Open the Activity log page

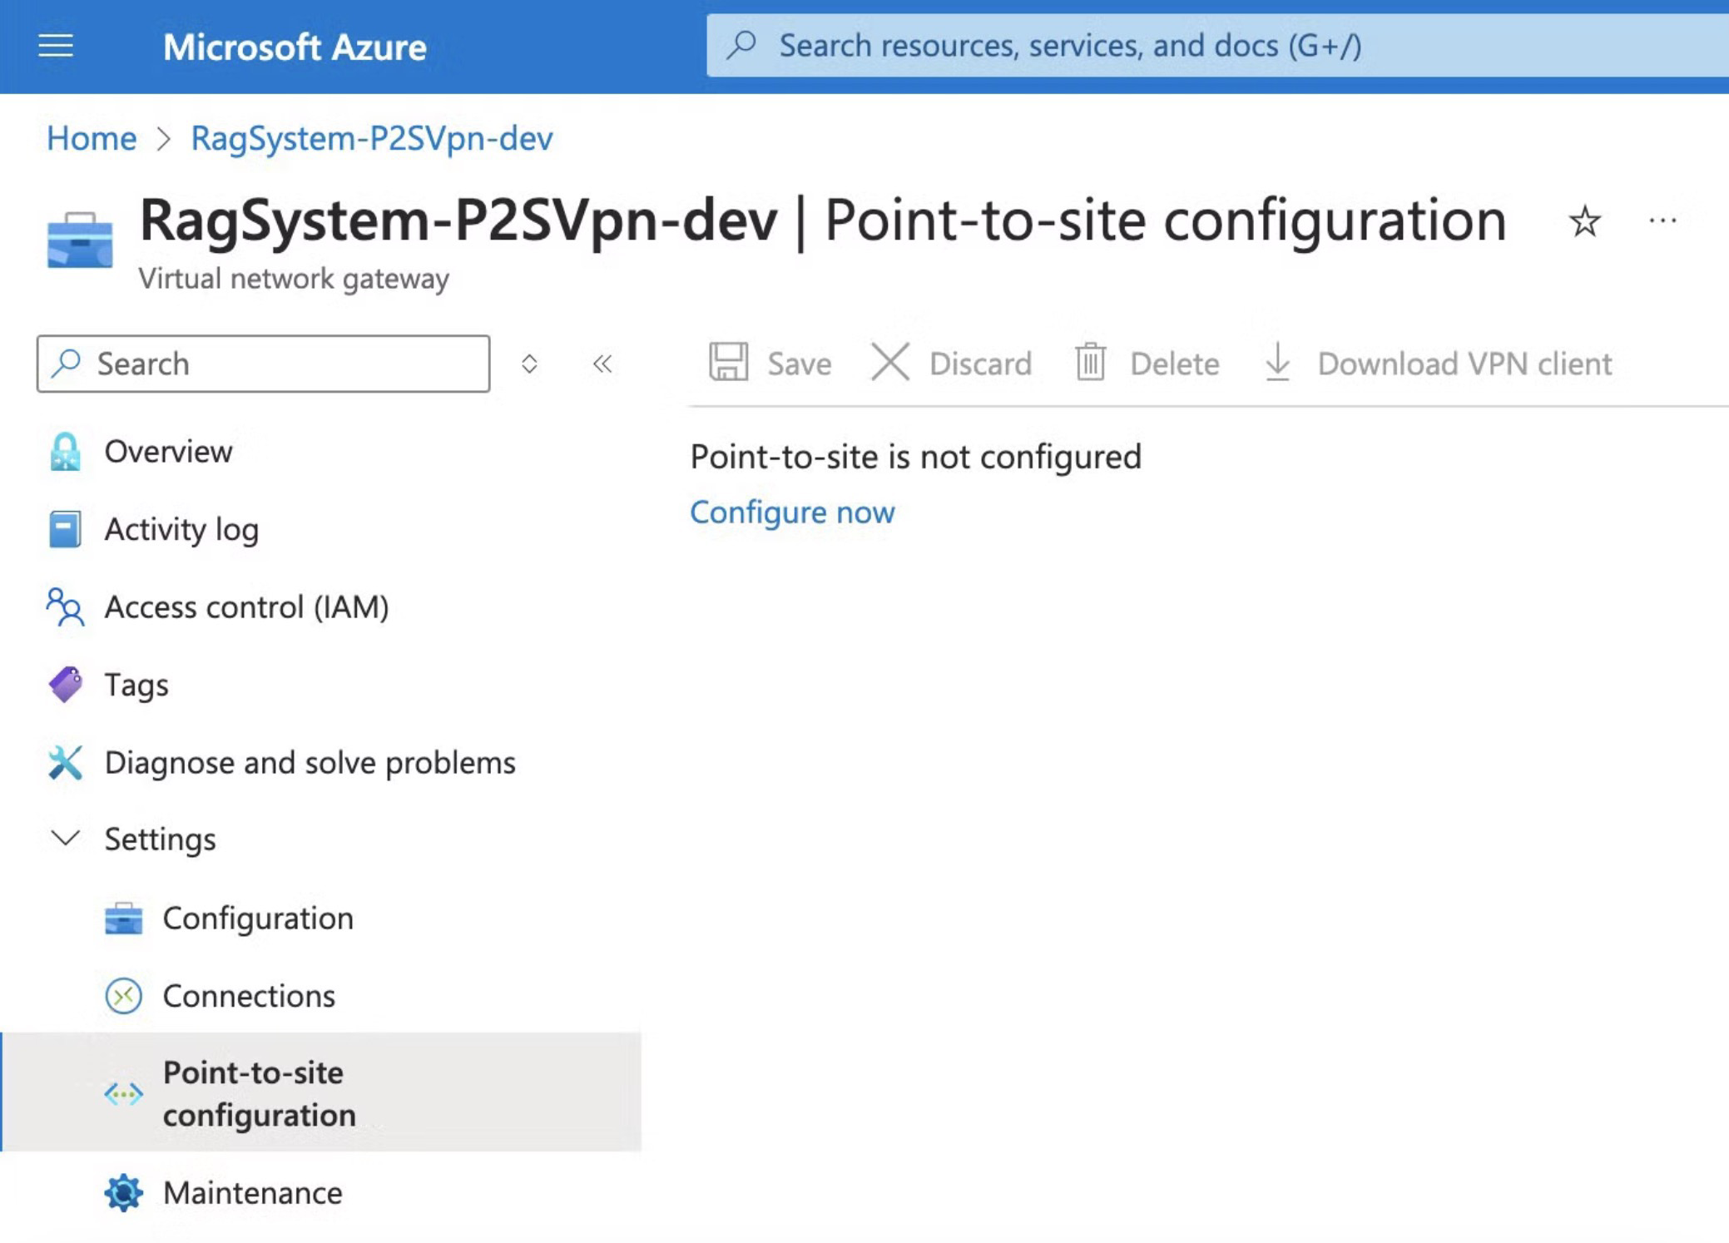181,529
